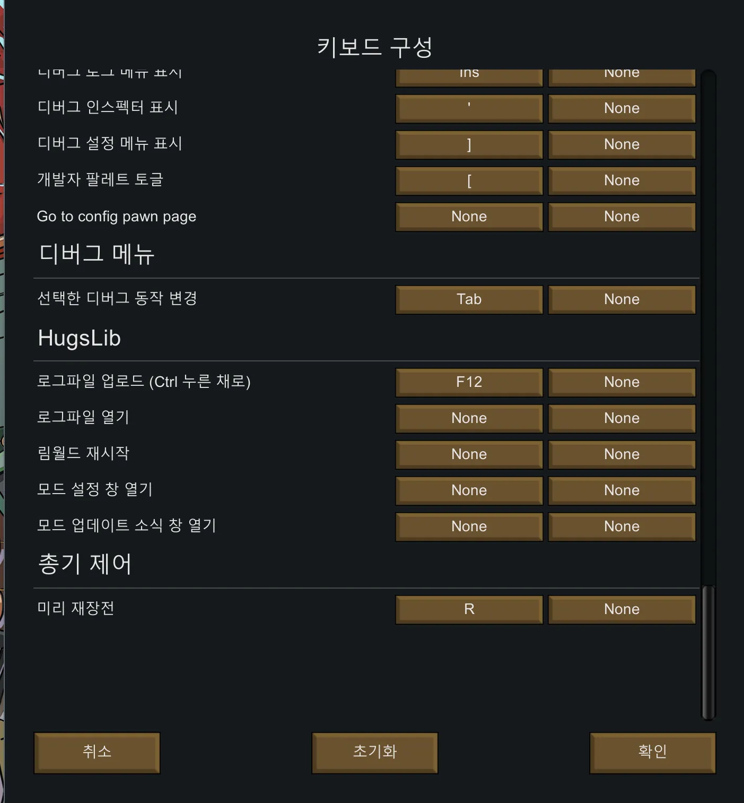Set secondary key for 미리 재장전
The image size is (744, 803).
[x=622, y=609]
